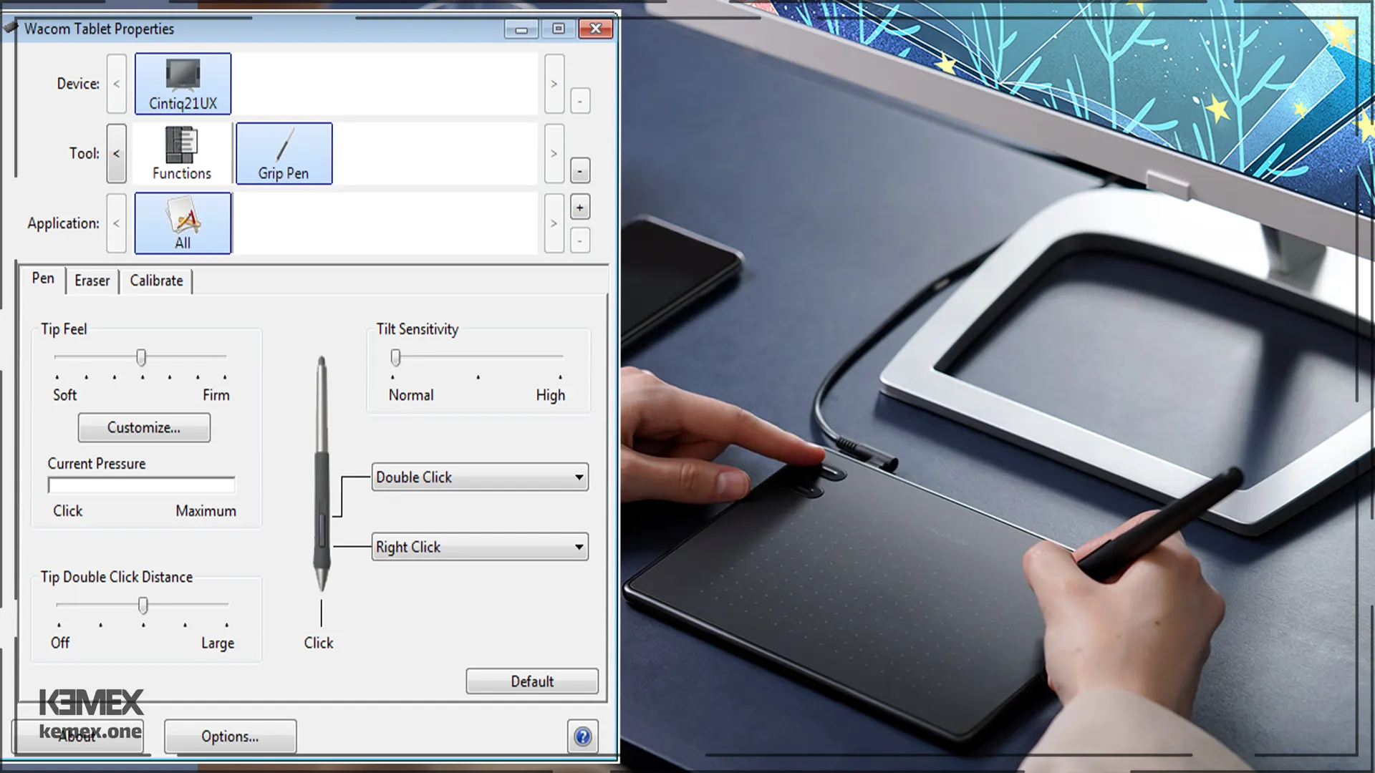This screenshot has width=1375, height=773.
Task: Open the Right Click dropdown
Action: 480,547
